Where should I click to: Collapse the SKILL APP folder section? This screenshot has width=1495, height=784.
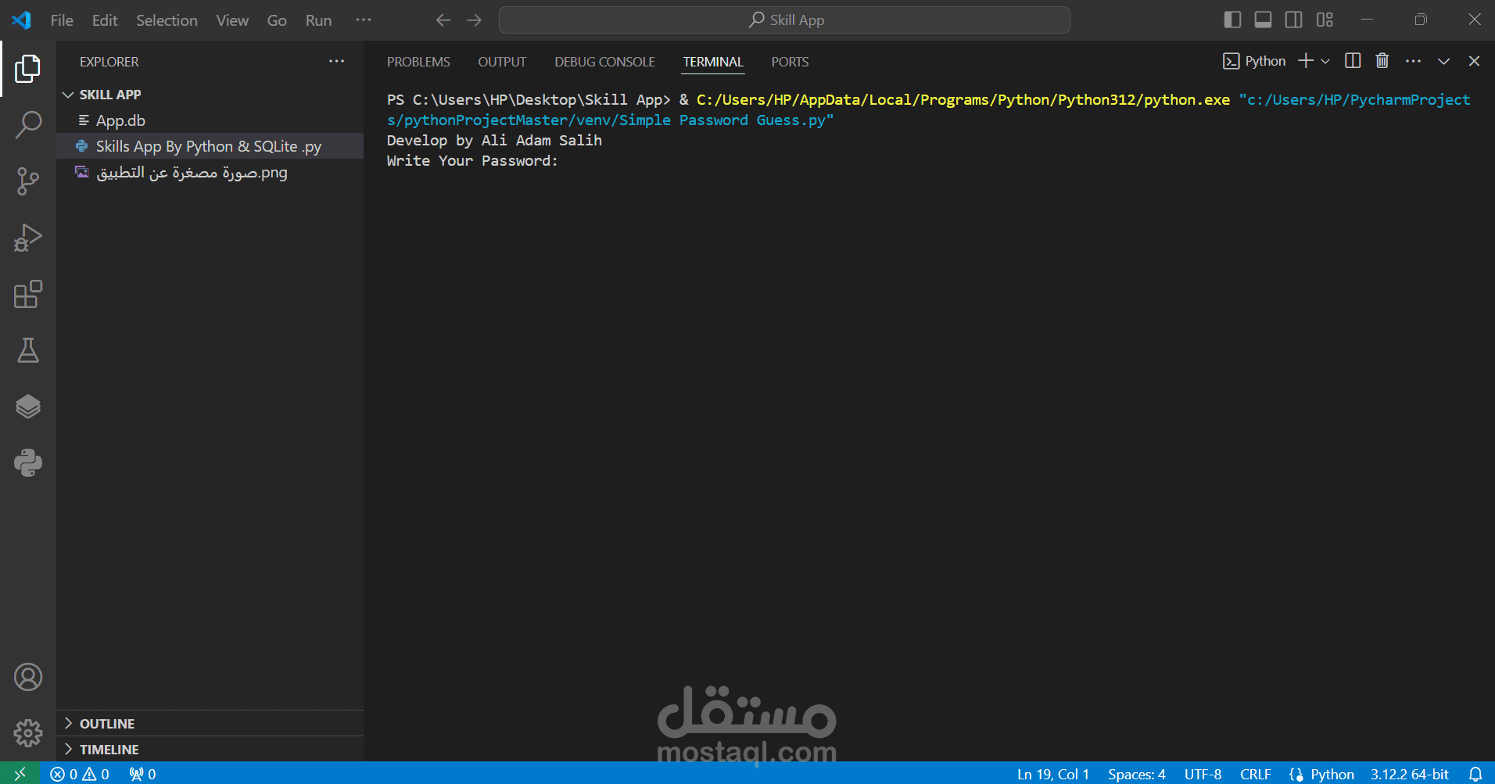click(x=210, y=95)
